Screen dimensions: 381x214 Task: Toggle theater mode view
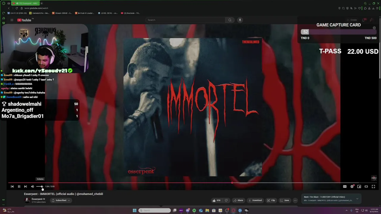[366, 186]
